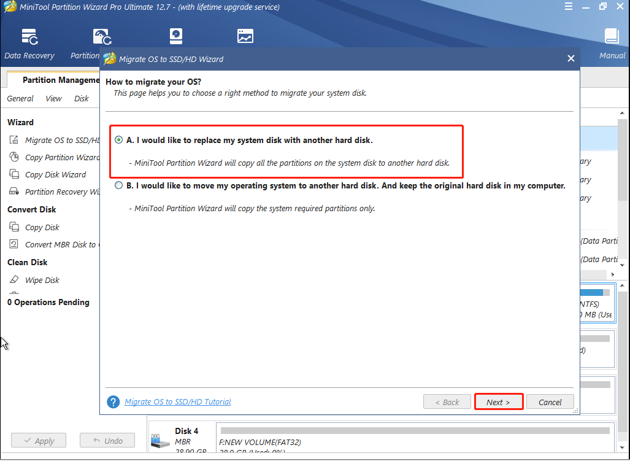Image resolution: width=630 pixels, height=461 pixels.
Task: Click the Copy Partition Wizard entry
Action: [63, 157]
